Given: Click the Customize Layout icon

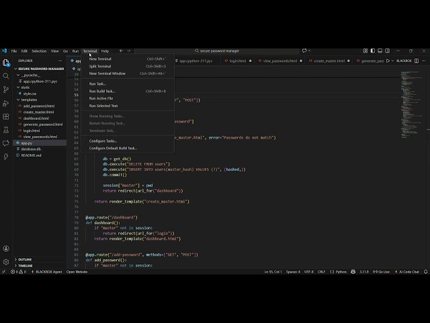Looking at the screenshot, I should click(x=365, y=51).
